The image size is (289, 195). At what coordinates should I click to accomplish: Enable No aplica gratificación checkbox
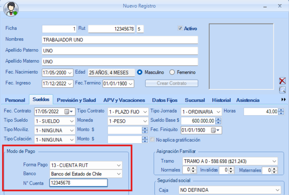point(153,140)
